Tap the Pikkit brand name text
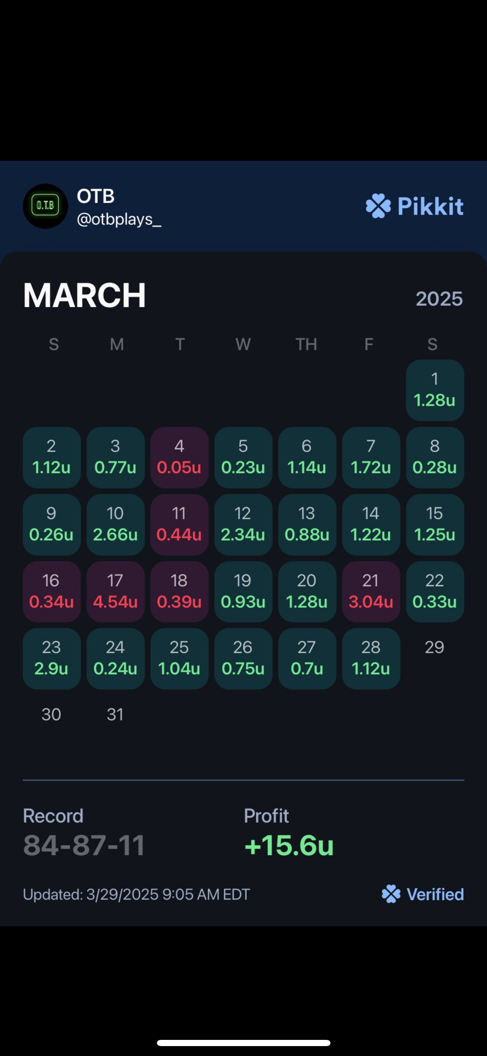This screenshot has width=487, height=1056. (x=430, y=206)
